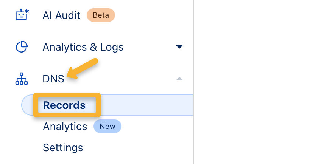Open the Records page under DNS

pos(64,105)
